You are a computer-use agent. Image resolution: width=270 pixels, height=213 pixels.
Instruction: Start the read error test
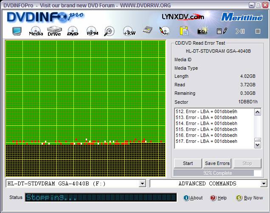click(188, 163)
